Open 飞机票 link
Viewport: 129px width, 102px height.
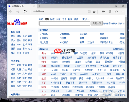coord(63,38)
